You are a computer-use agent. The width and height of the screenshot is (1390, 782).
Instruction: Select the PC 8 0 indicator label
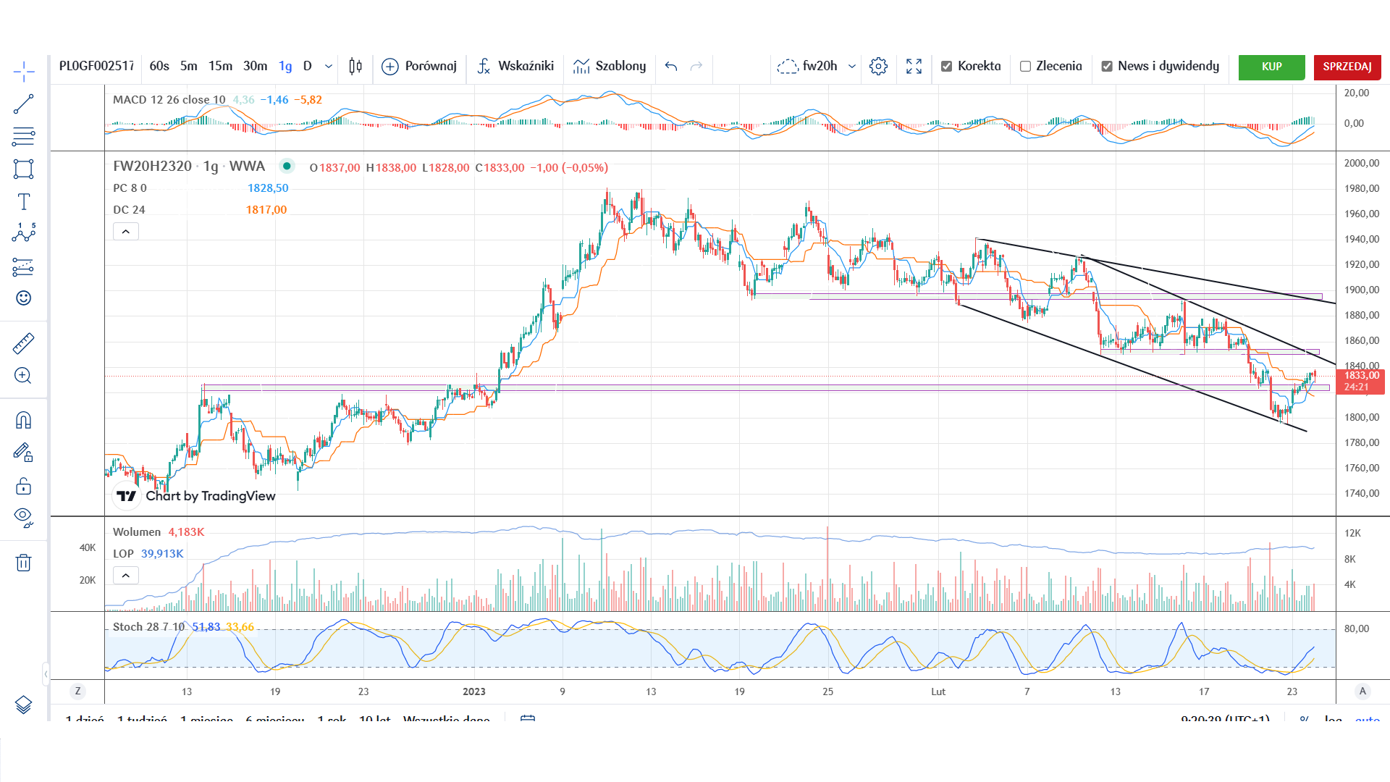click(130, 188)
